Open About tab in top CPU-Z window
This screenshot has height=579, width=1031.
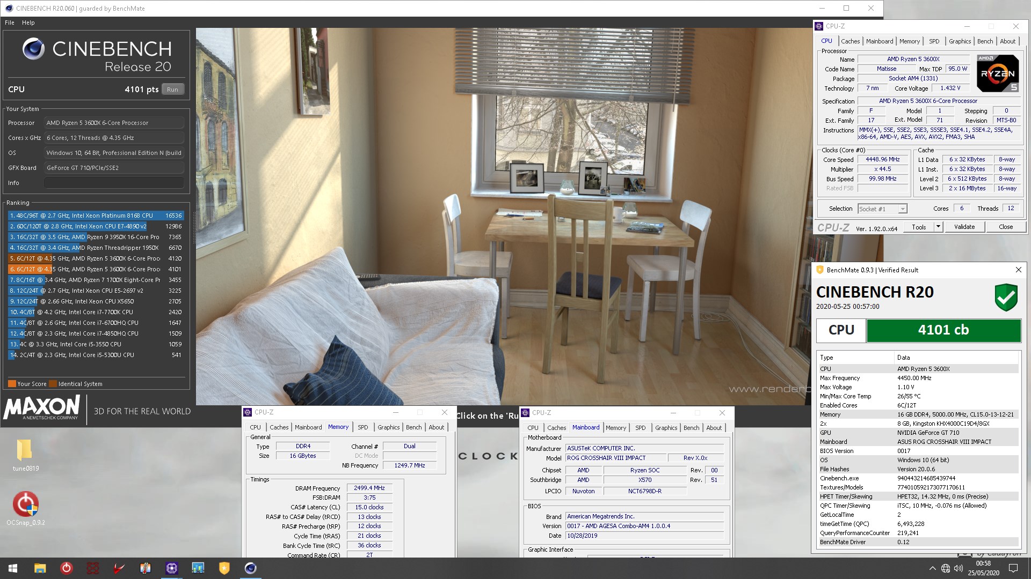pyautogui.click(x=1007, y=41)
